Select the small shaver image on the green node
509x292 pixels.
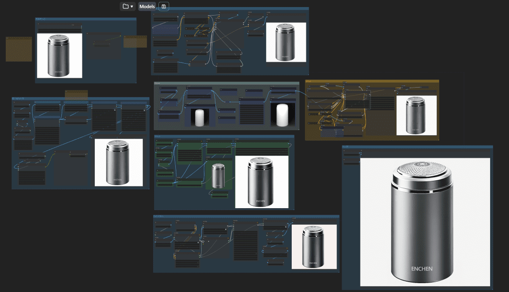pos(218,176)
